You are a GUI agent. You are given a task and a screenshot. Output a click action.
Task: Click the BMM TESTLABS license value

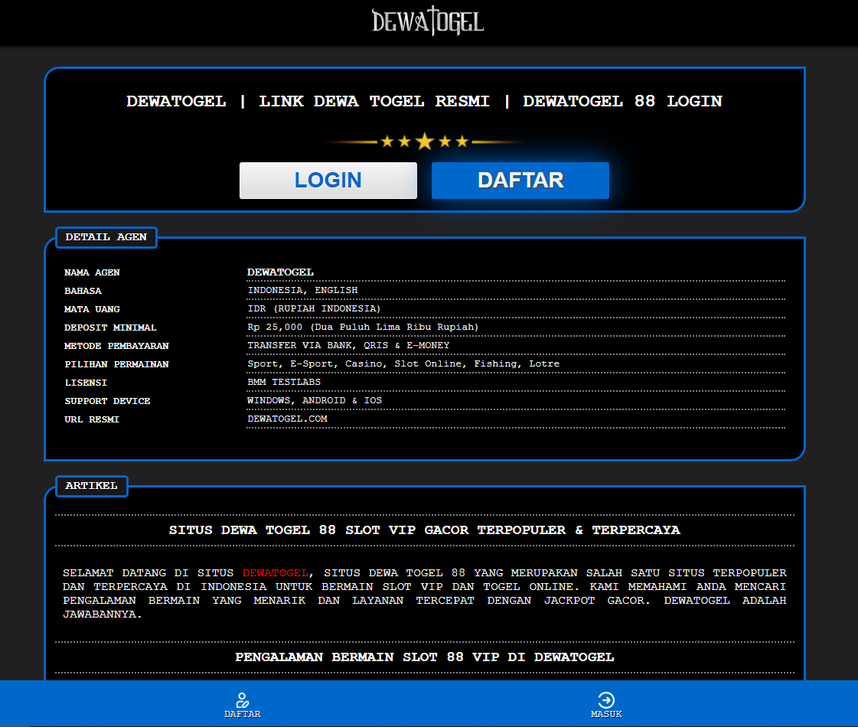coord(284,383)
